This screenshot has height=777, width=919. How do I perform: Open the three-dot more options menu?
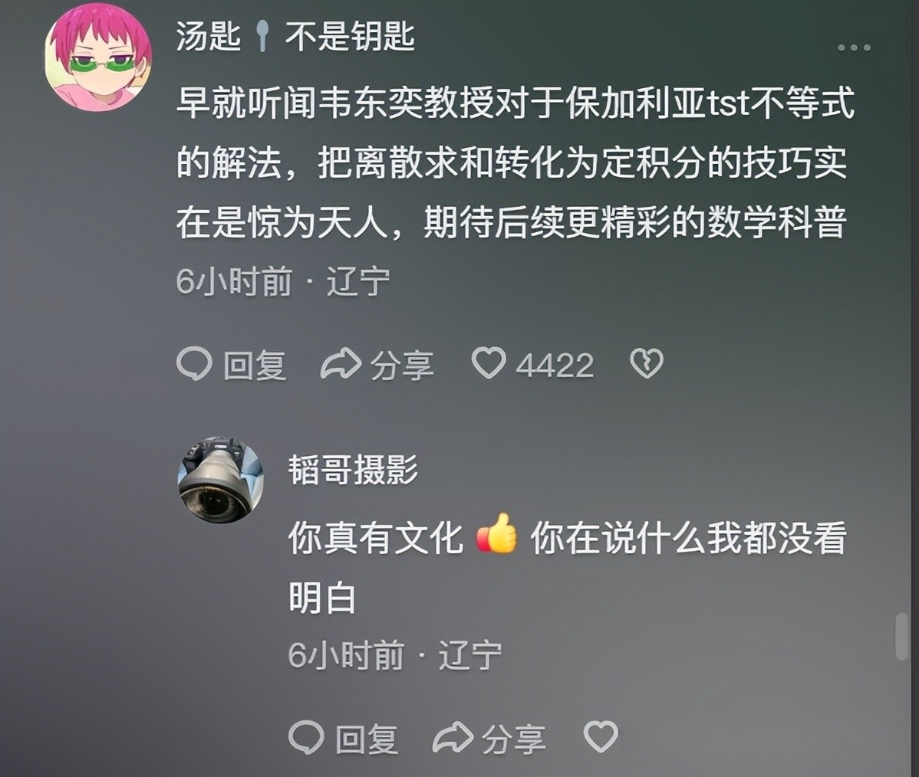[854, 48]
